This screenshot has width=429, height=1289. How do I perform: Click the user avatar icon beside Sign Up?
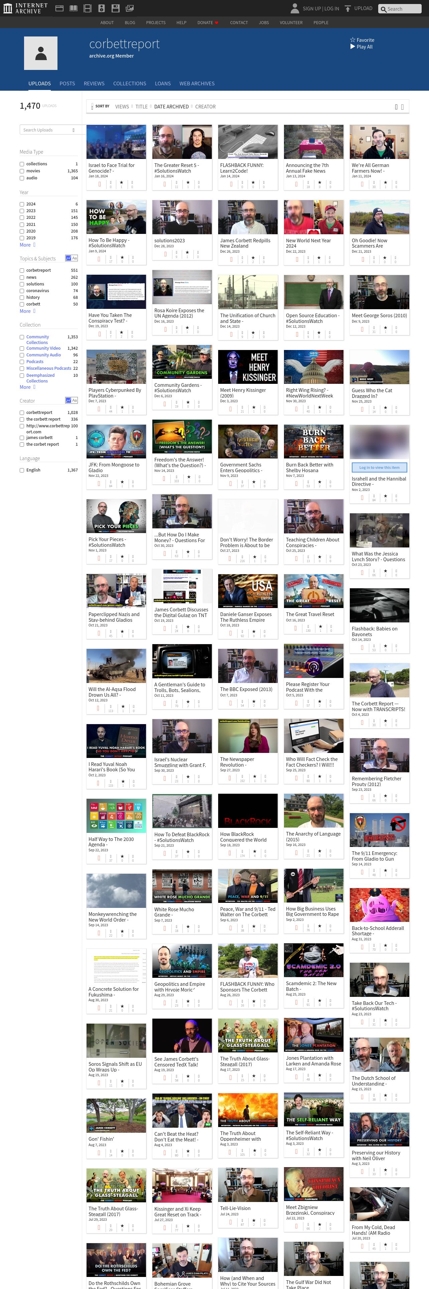click(295, 8)
